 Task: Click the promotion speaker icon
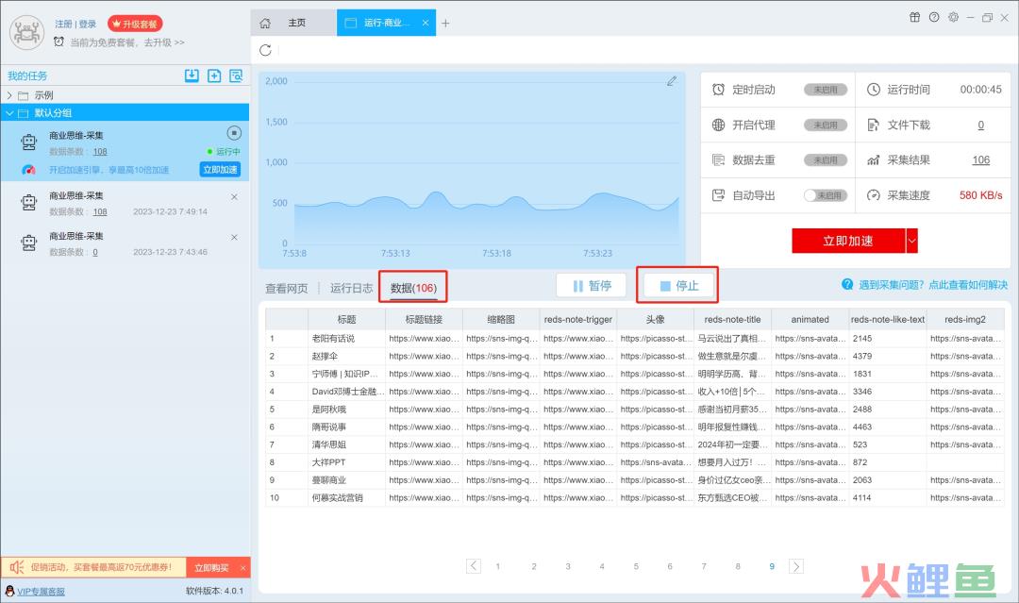(x=16, y=567)
